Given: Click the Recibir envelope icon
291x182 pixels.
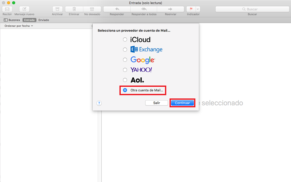Looking at the screenshot, I should pos(7,9).
